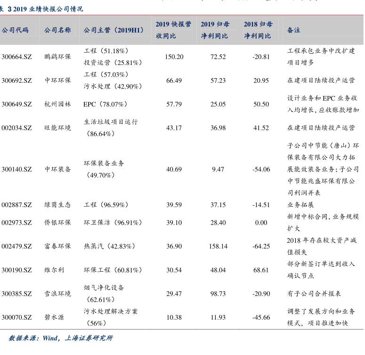Click stock code 002973.SZ
The height and width of the screenshot is (355, 365).
click(16, 223)
